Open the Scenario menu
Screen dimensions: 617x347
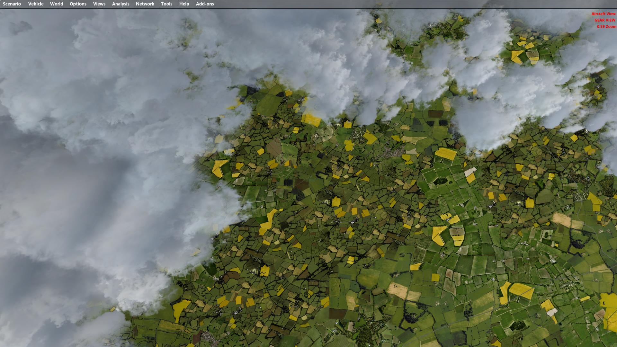(12, 4)
